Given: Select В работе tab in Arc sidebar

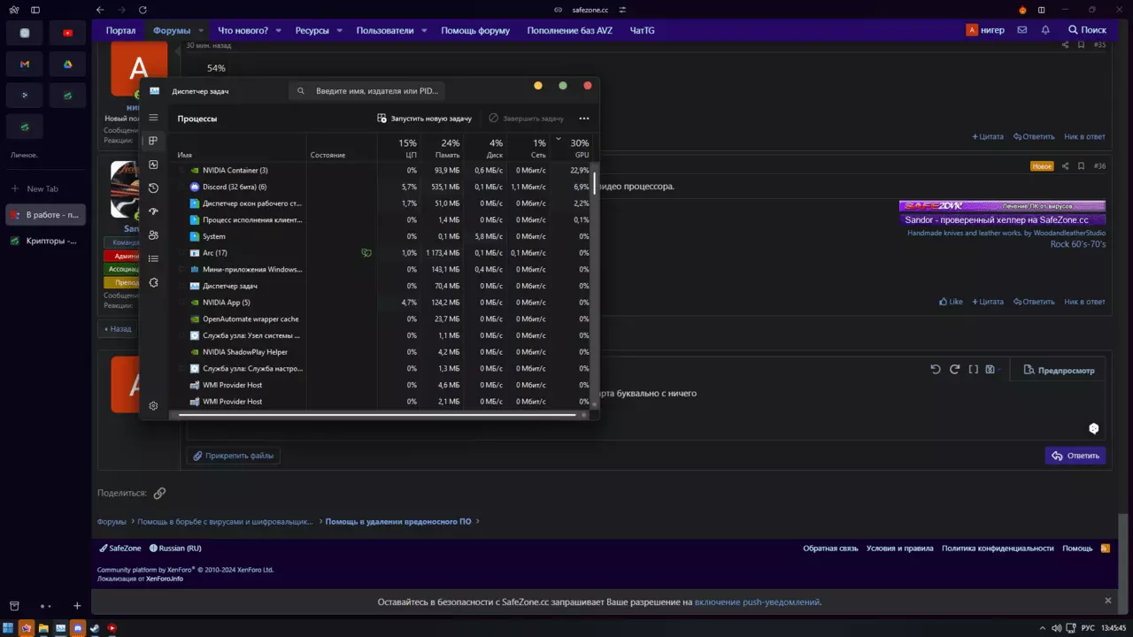Looking at the screenshot, I should [x=46, y=214].
